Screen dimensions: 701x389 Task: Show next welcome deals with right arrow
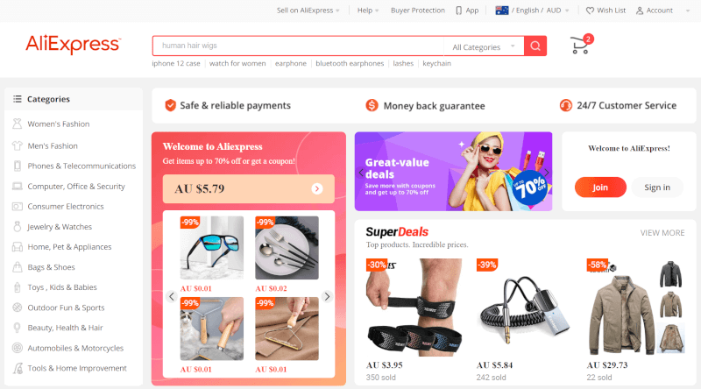click(x=327, y=296)
